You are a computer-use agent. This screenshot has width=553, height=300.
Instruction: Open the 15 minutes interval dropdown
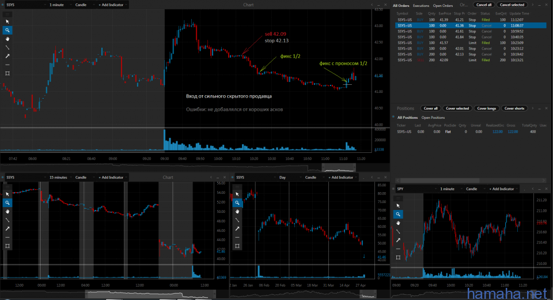click(59, 177)
